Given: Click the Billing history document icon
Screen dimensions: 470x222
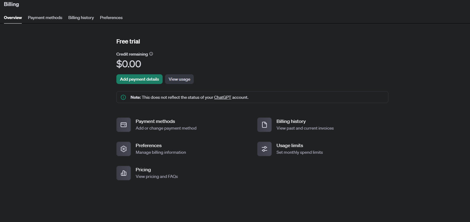Looking at the screenshot, I should 264,125.
